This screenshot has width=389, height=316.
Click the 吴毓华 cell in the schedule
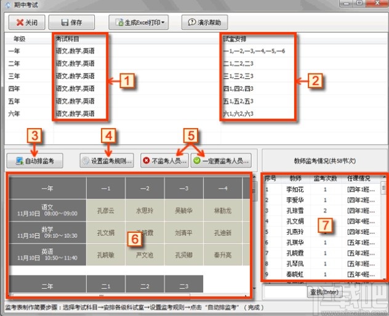coord(184,211)
